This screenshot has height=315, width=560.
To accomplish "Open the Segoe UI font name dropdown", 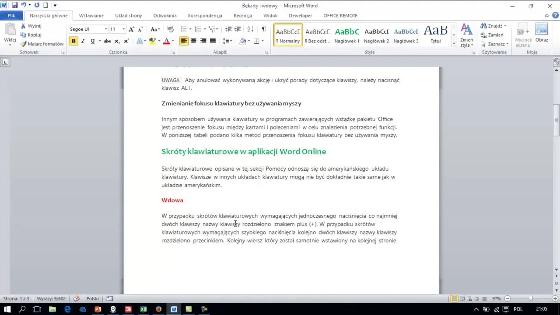I will (106, 29).
